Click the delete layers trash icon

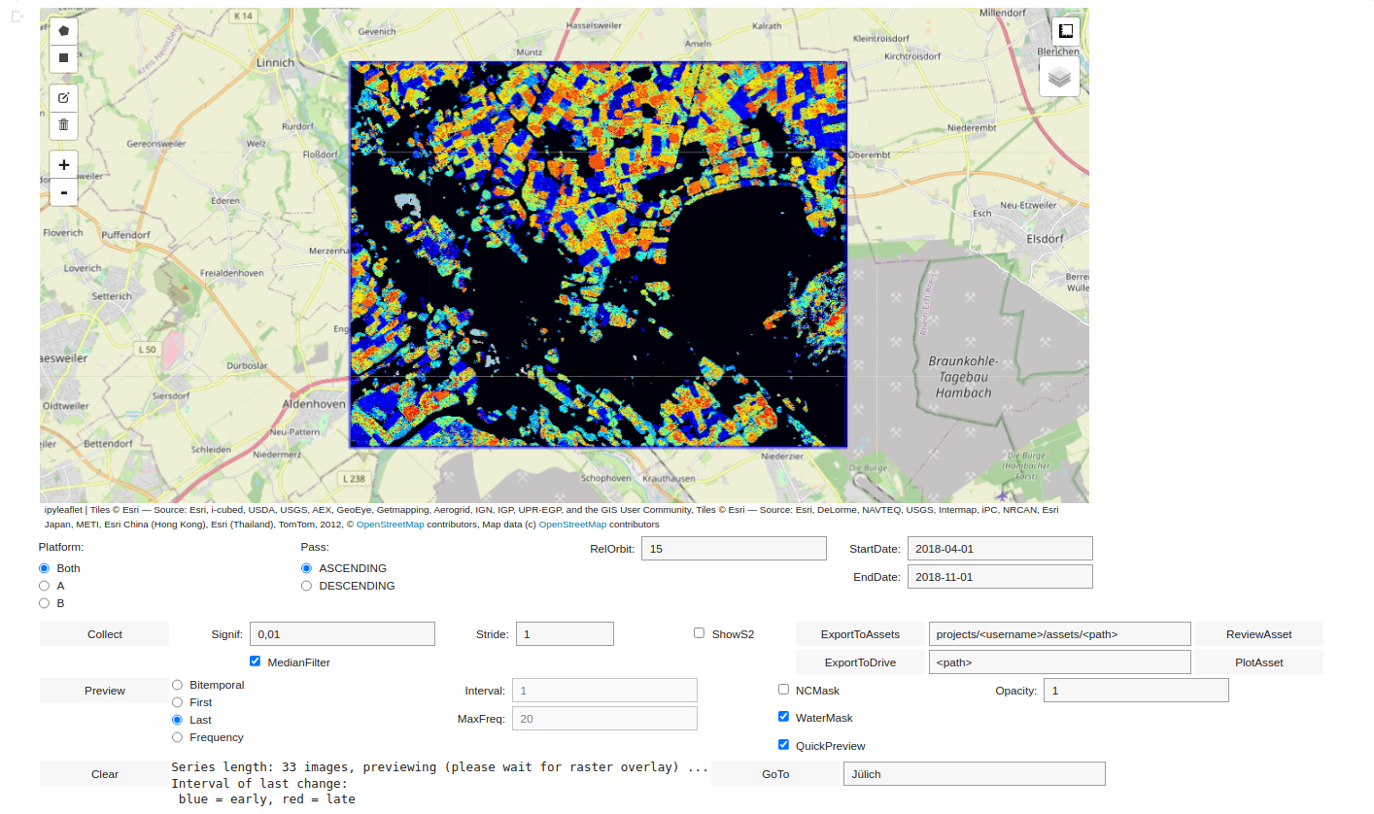(64, 124)
